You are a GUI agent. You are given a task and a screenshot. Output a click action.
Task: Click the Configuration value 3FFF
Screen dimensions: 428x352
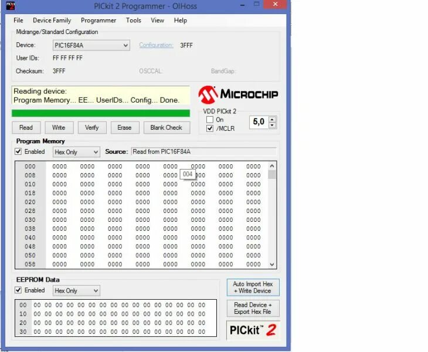tap(186, 45)
